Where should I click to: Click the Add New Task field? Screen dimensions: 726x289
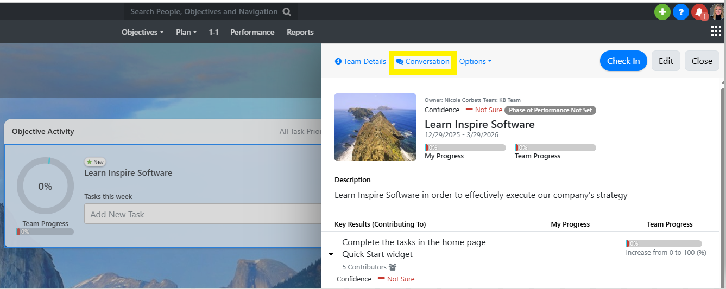click(x=202, y=214)
